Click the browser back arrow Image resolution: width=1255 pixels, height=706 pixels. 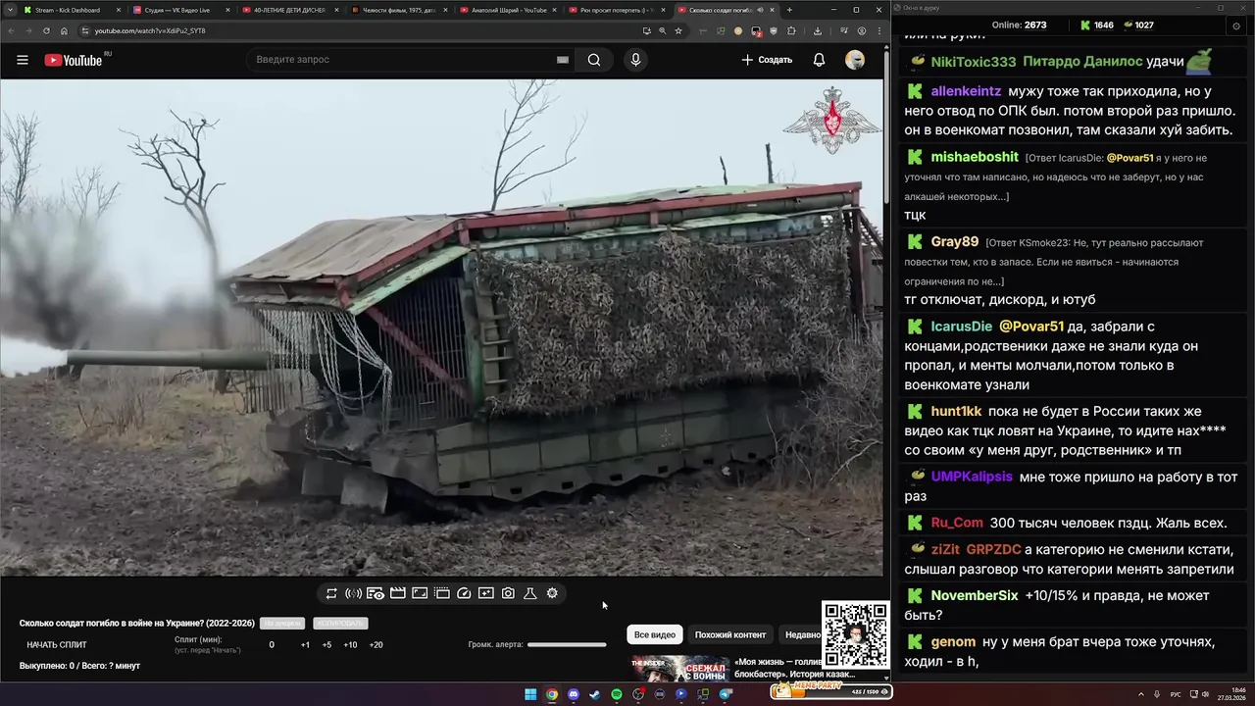(x=11, y=30)
